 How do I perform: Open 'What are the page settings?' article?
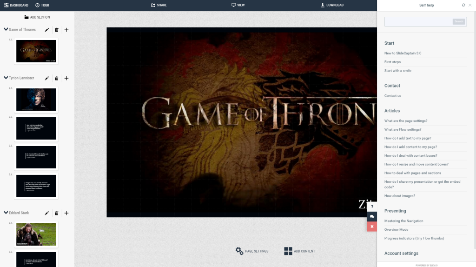tap(406, 121)
